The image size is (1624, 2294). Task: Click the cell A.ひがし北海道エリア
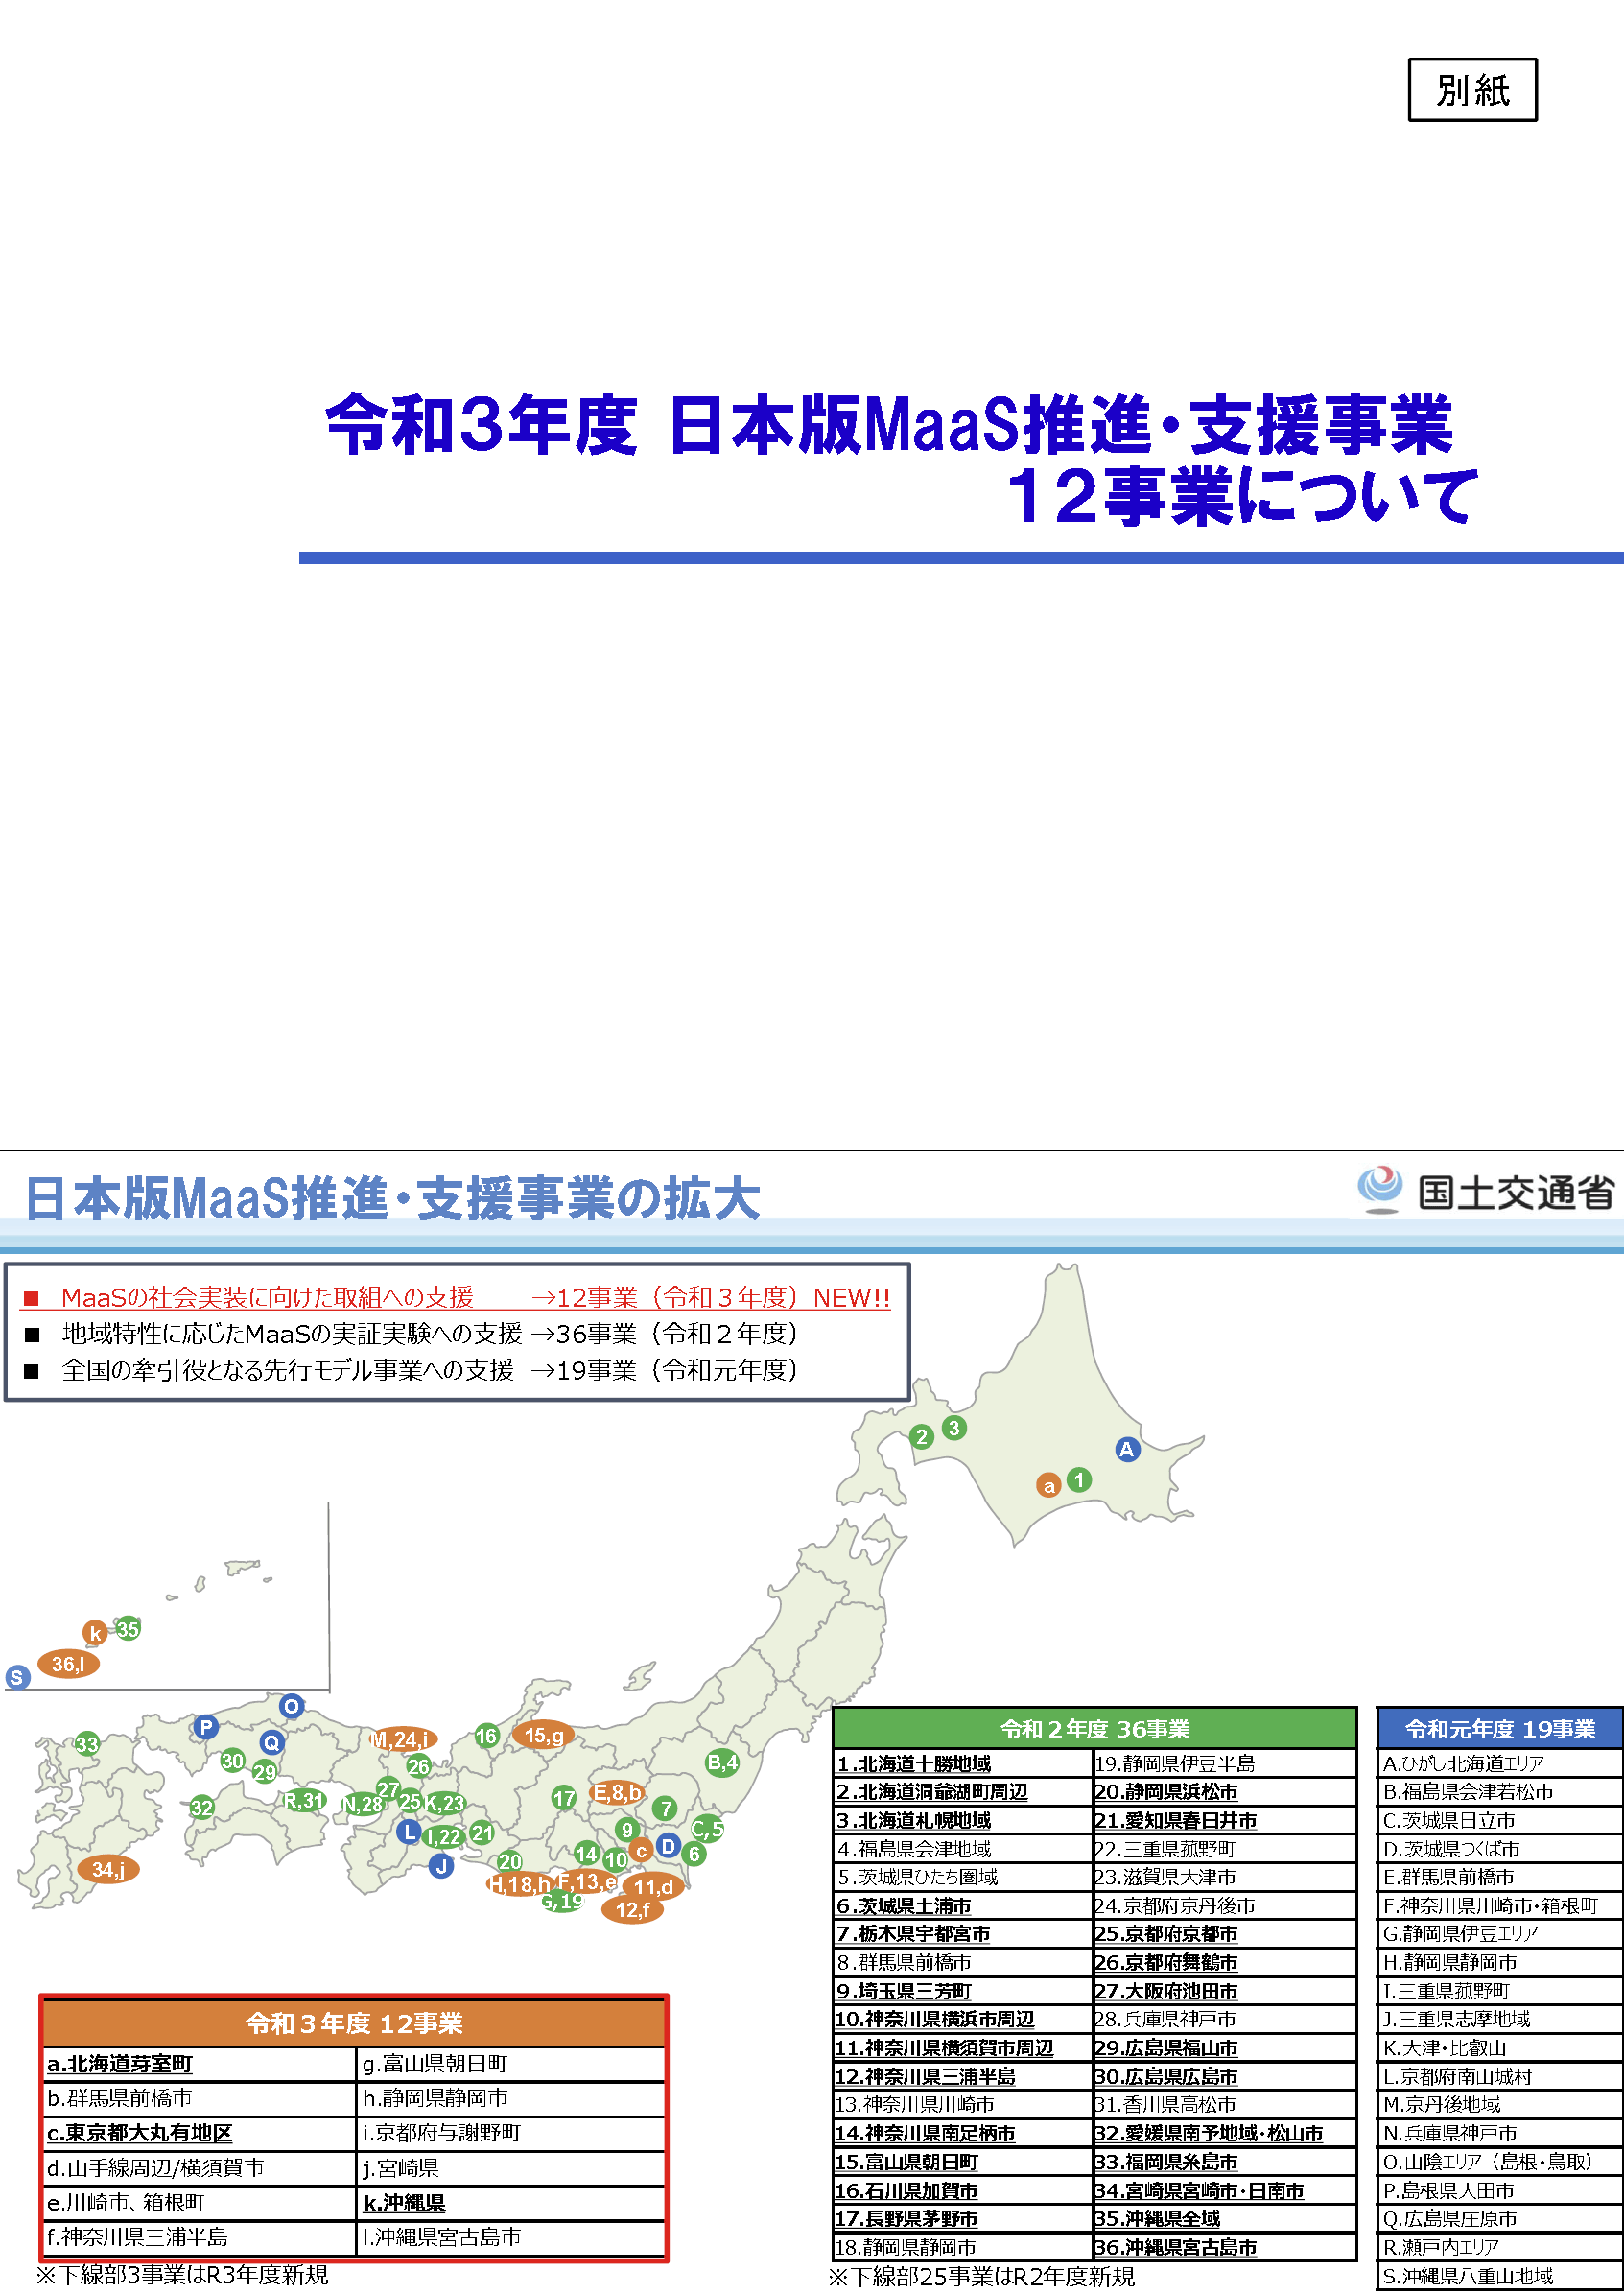[1500, 1764]
